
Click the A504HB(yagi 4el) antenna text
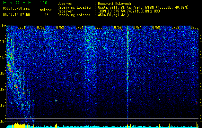[x=113, y=15]
